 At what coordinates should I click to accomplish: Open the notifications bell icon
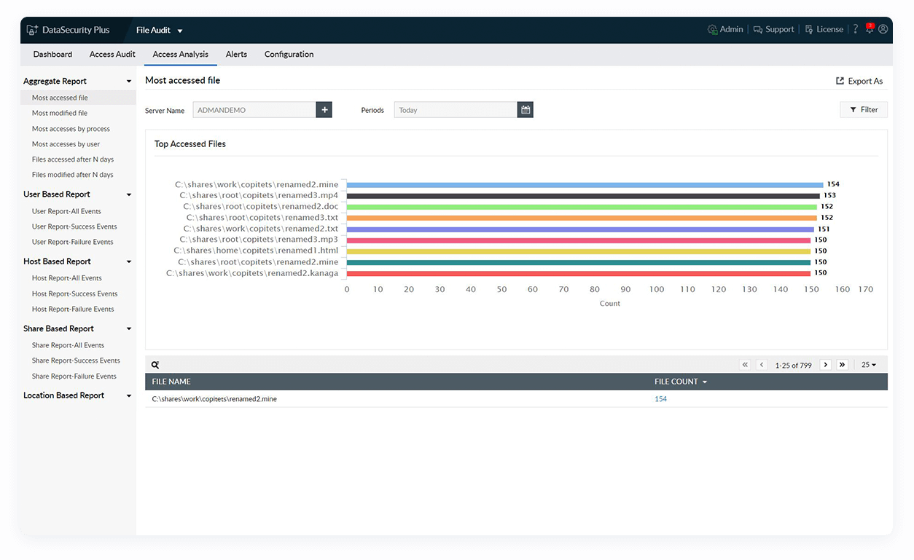(870, 29)
